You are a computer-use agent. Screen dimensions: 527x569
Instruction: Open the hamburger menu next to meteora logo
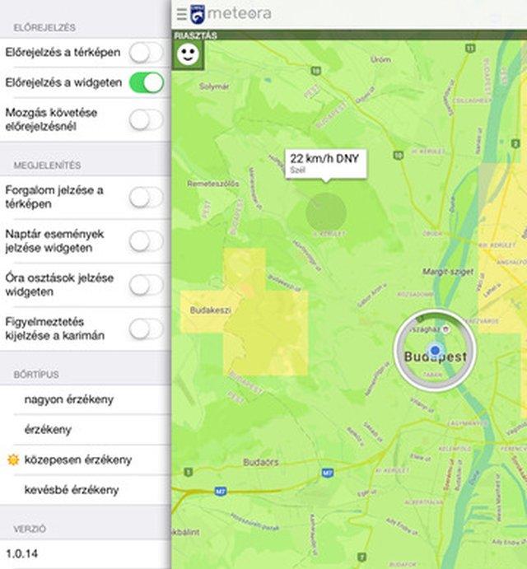pos(181,14)
